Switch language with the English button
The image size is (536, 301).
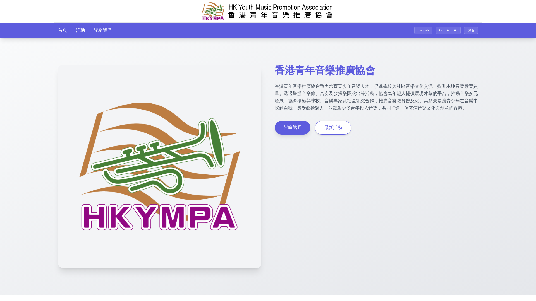[x=423, y=30]
